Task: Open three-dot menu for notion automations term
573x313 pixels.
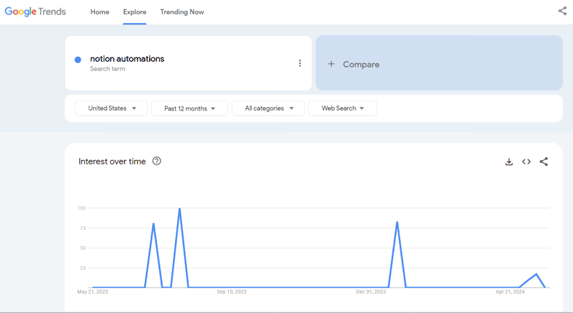Action: point(299,63)
